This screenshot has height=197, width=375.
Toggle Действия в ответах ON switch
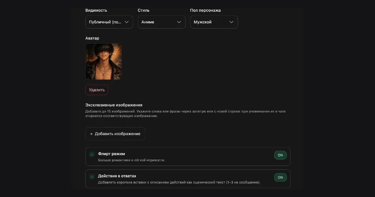pyautogui.click(x=280, y=177)
